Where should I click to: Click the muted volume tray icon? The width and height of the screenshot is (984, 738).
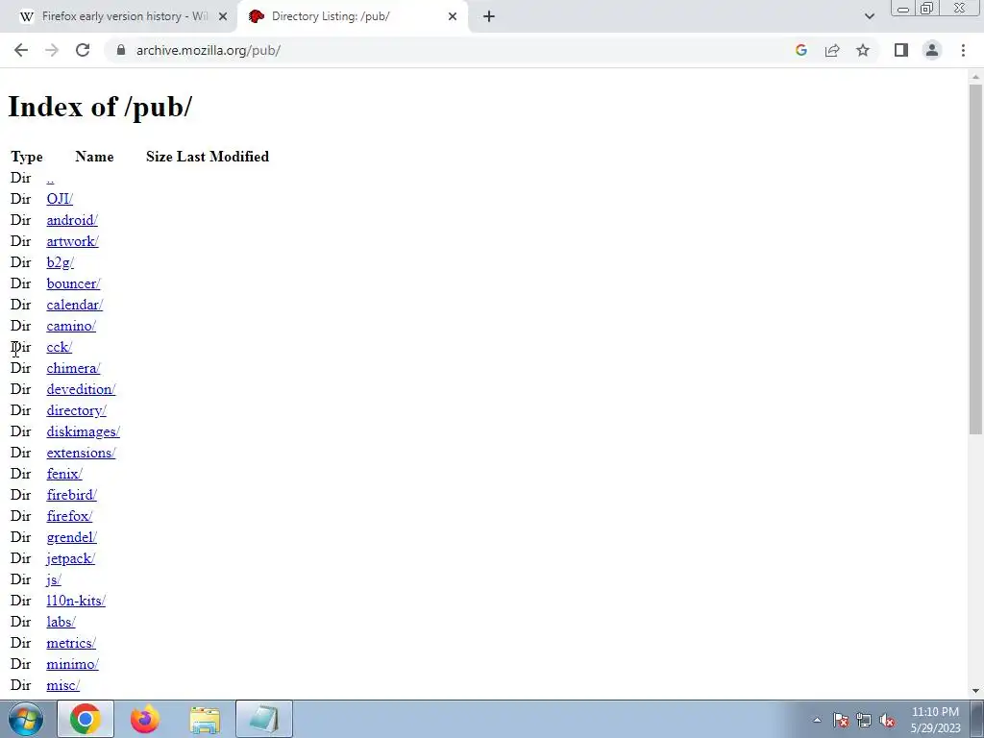coord(887,720)
